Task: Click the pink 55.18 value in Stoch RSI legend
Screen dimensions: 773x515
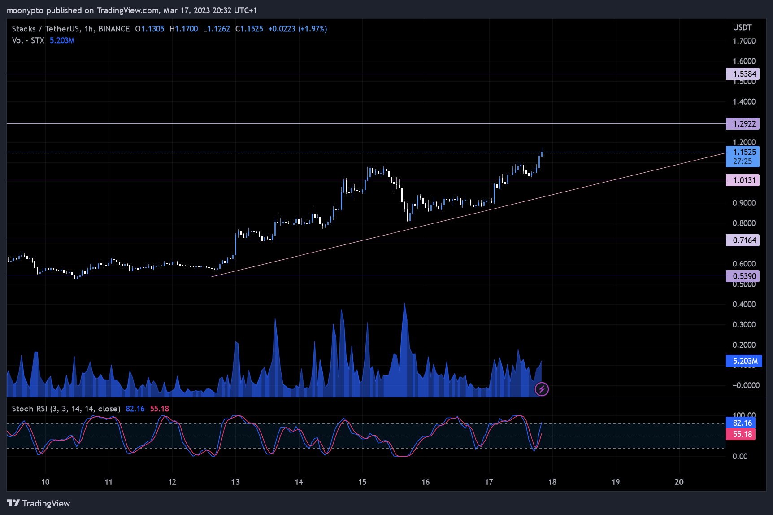Action: (159, 409)
